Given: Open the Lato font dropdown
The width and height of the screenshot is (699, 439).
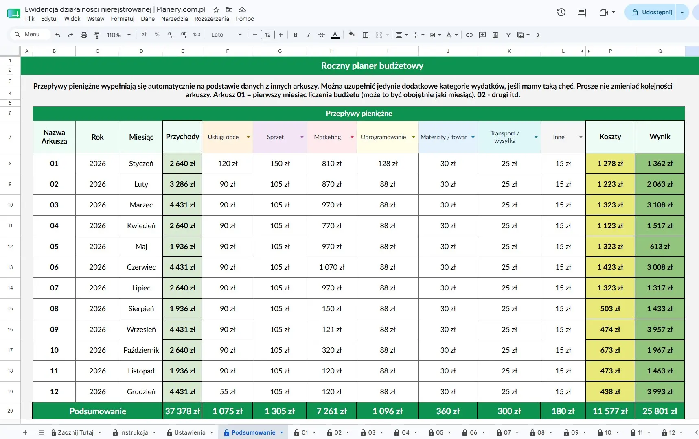Looking at the screenshot, I should click(x=226, y=35).
